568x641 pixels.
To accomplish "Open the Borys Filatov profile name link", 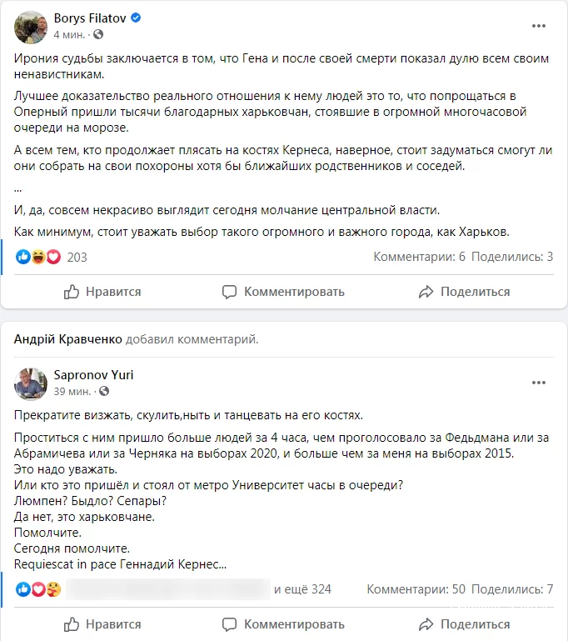I will pyautogui.click(x=89, y=18).
